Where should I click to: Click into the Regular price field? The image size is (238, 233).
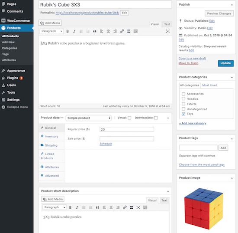tap(127, 129)
